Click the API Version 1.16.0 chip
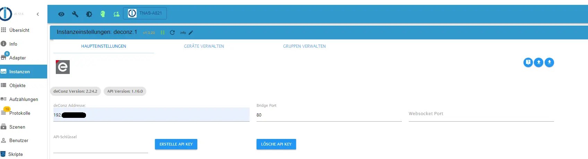 pyautogui.click(x=125, y=91)
